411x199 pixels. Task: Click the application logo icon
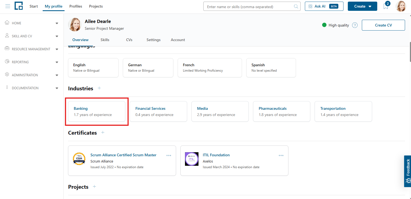[x=19, y=6]
